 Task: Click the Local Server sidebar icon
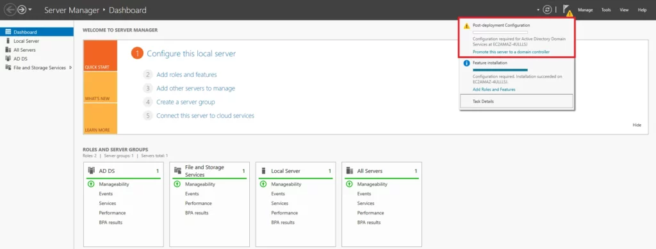click(x=8, y=41)
